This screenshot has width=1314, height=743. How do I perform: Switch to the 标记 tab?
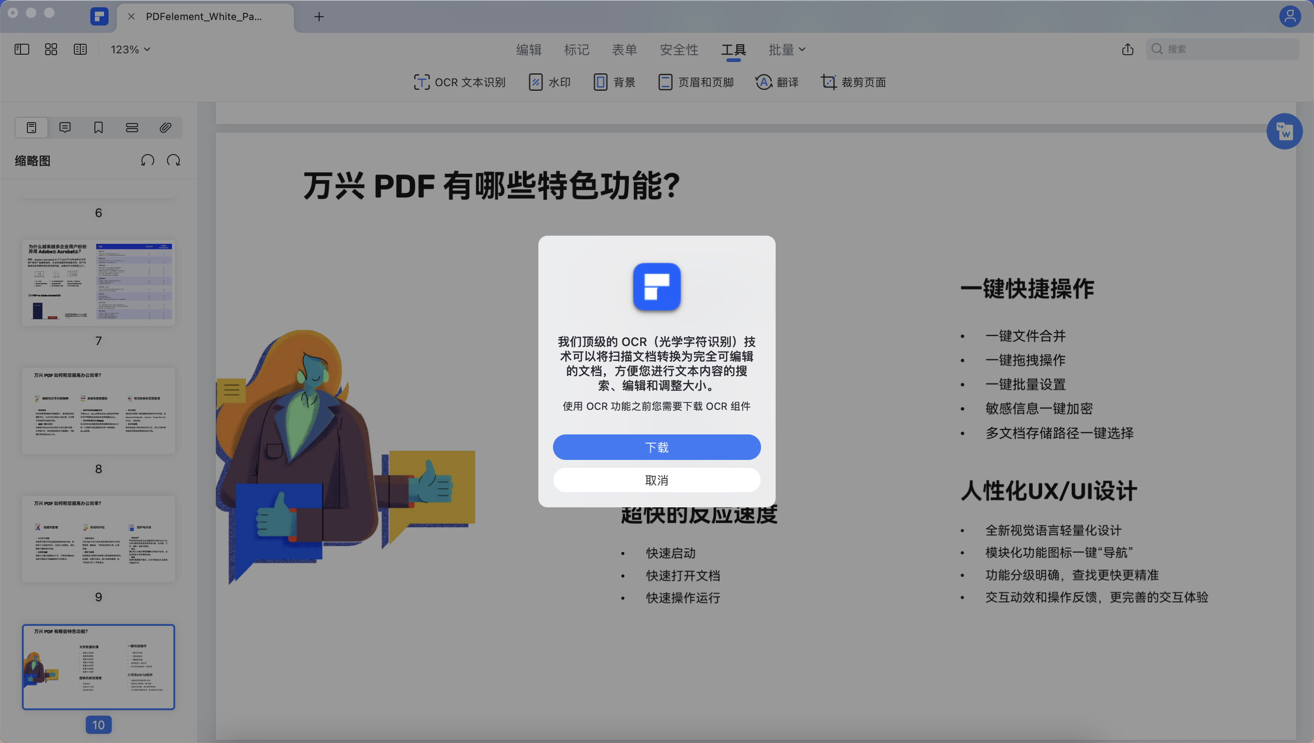point(577,50)
